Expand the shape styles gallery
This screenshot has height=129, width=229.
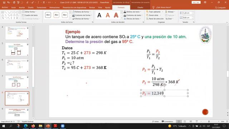(70, 18)
